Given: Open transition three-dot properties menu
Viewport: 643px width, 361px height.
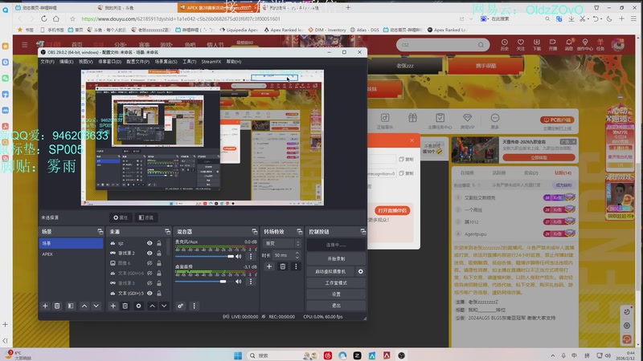Looking at the screenshot, I should [x=296, y=266].
